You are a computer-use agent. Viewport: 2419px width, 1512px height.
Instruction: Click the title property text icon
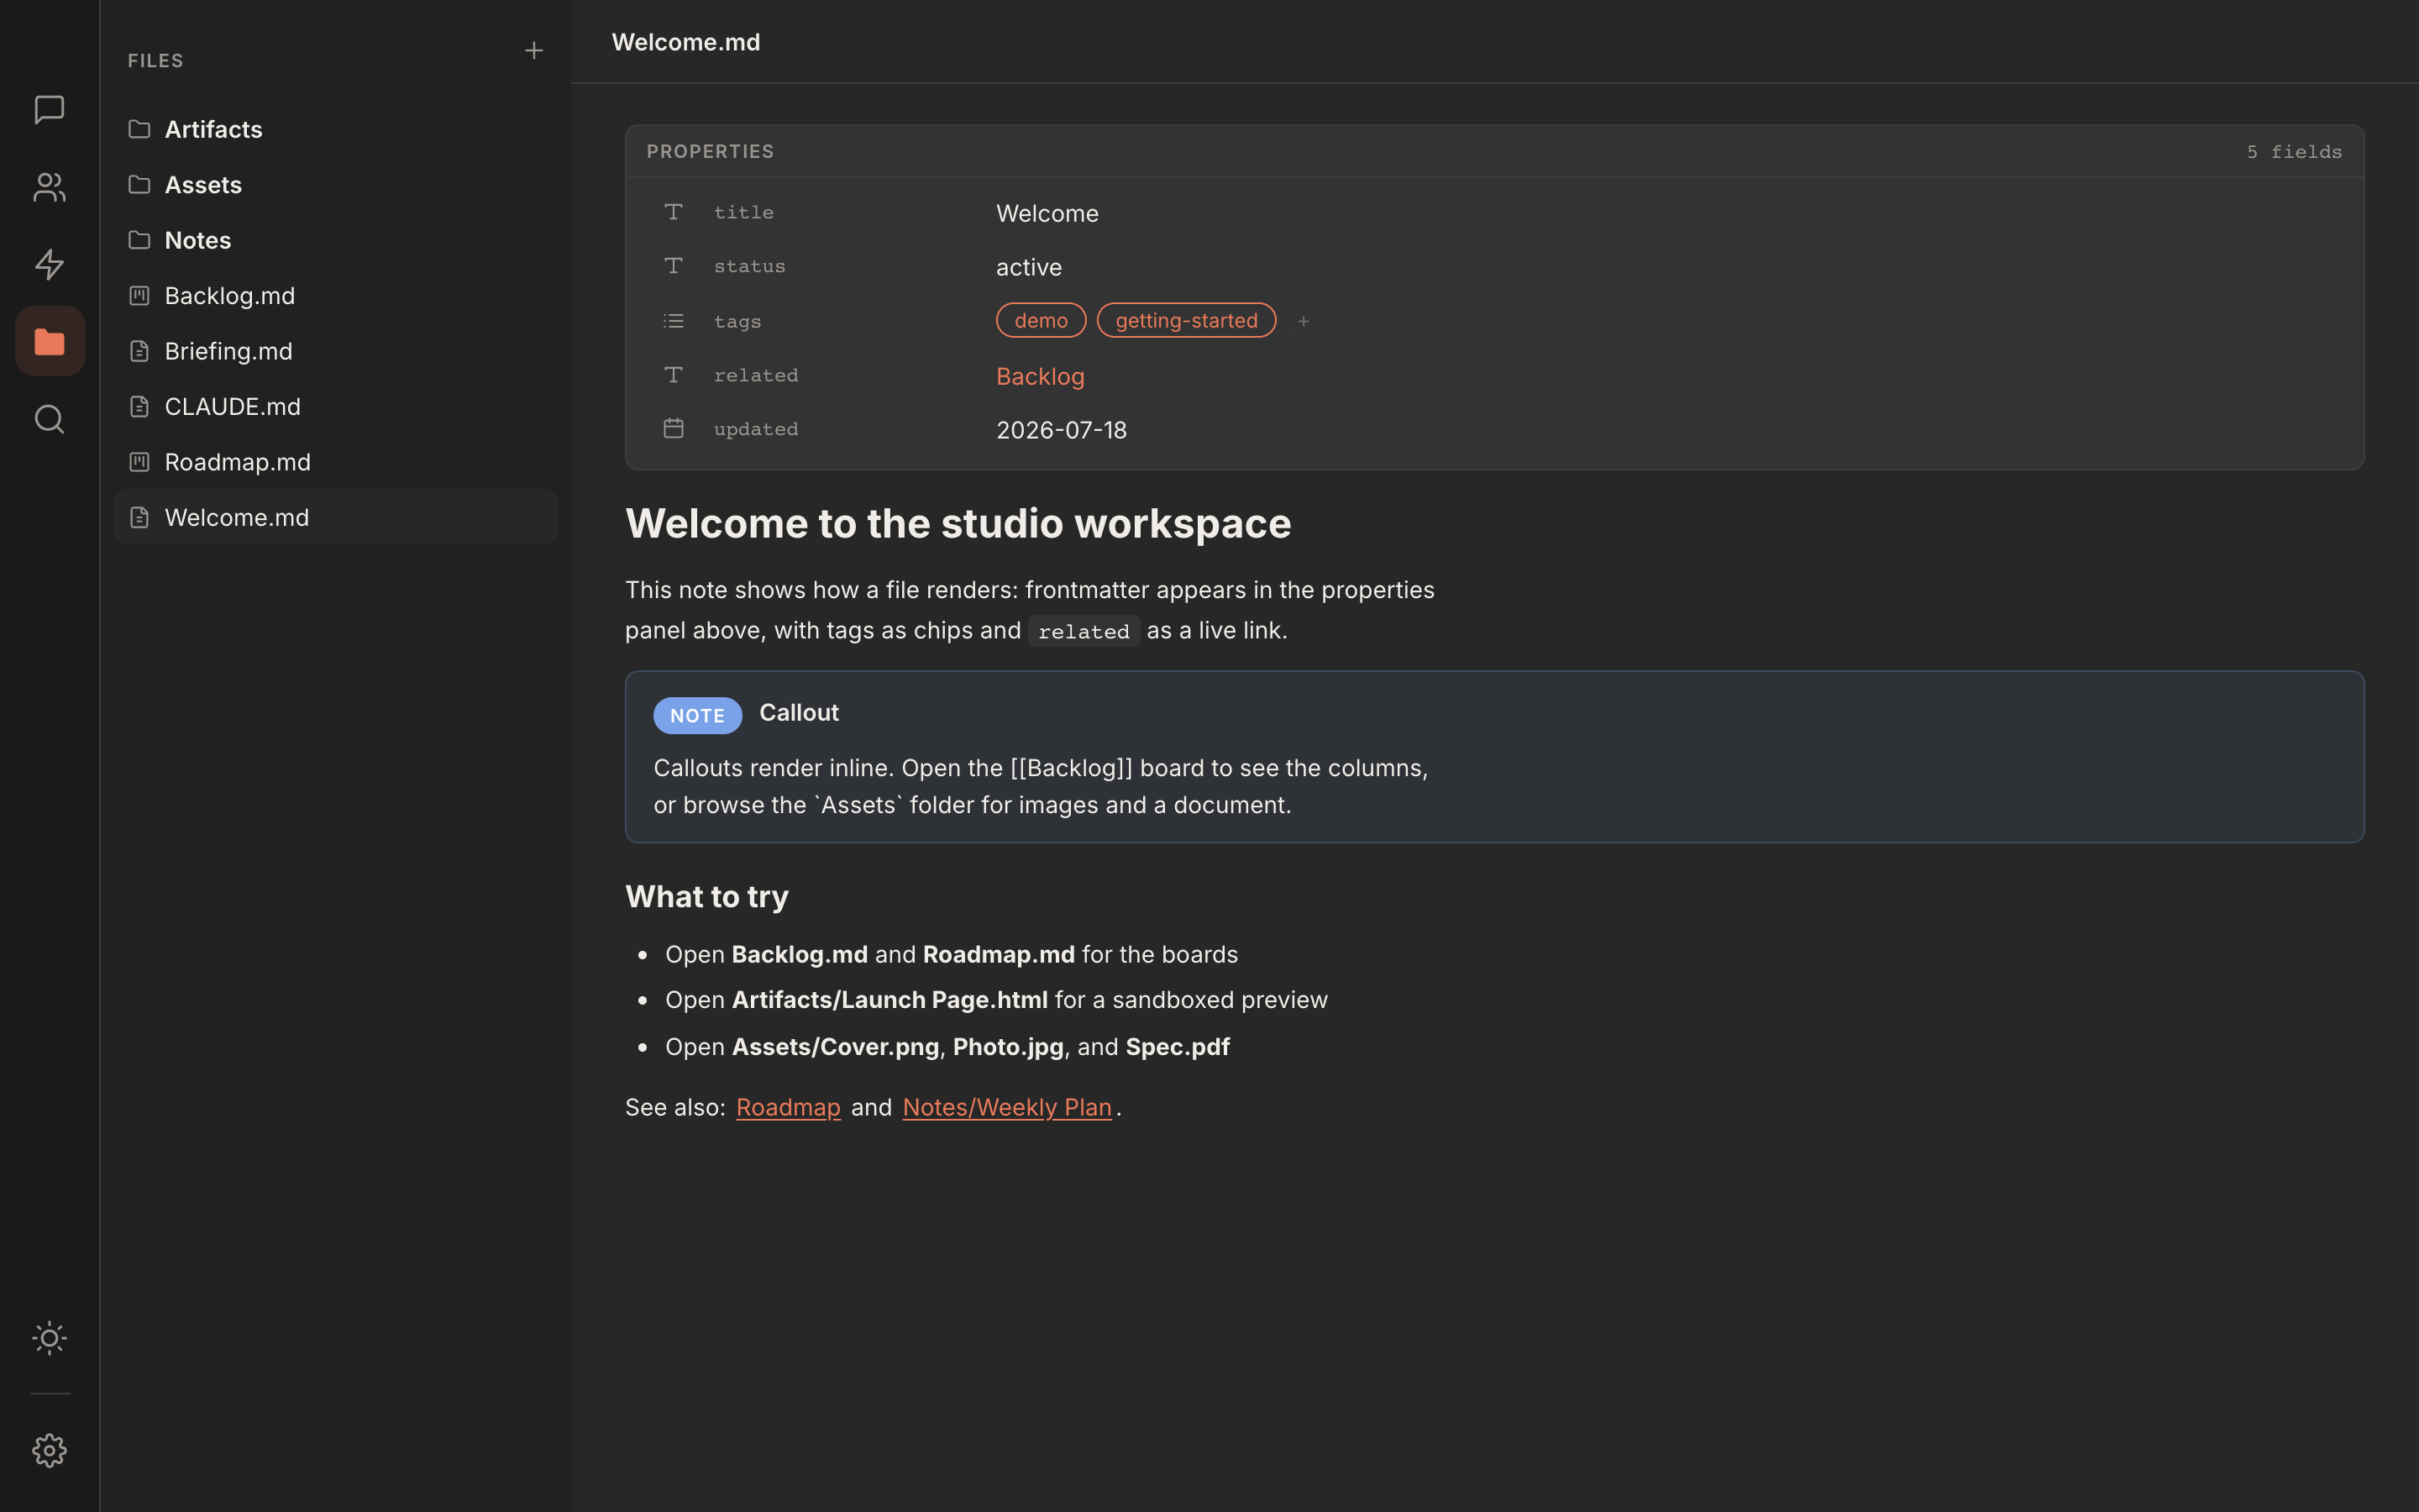pos(674,212)
